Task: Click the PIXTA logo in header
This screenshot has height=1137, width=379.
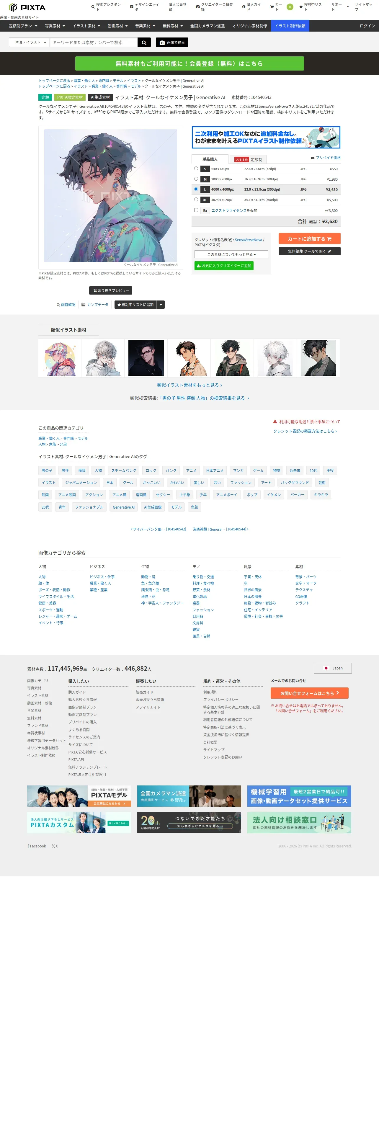Action: coord(27,7)
